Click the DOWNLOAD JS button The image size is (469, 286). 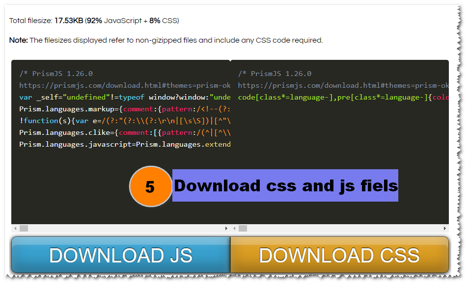tap(121, 255)
